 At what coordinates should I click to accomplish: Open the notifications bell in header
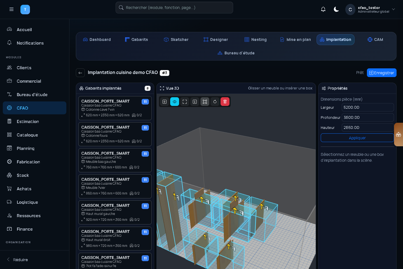[x=323, y=9]
